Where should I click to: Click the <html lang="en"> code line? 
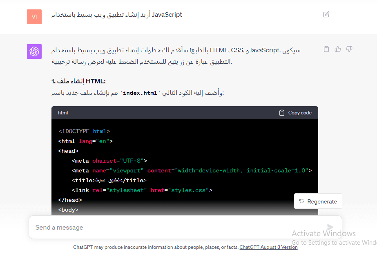[x=85, y=141]
